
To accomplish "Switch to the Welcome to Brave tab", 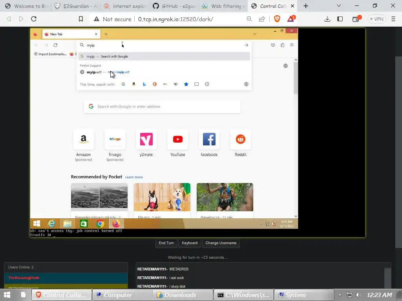I will (27, 6).
